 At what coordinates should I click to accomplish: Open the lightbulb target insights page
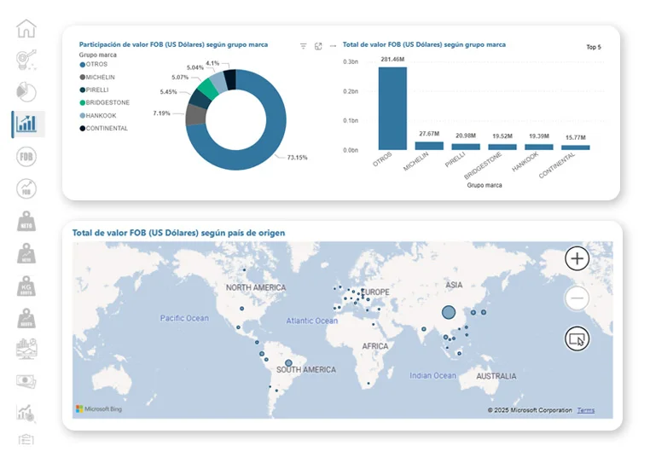(26, 60)
